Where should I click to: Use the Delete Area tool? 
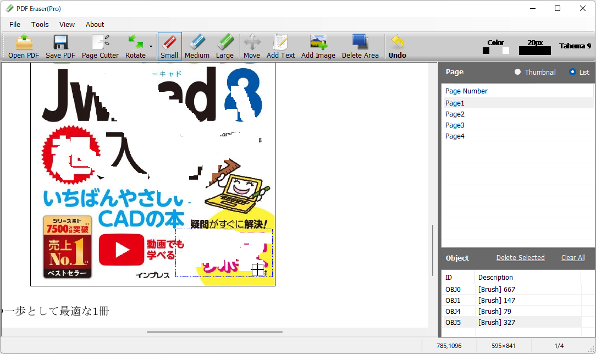point(360,46)
